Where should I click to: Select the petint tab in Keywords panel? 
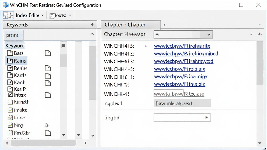(14, 35)
